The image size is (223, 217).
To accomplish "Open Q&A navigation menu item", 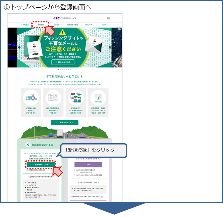I will 104,25.
